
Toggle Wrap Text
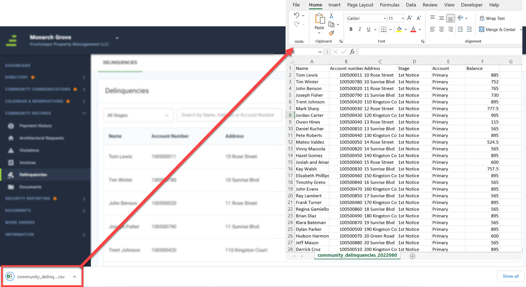click(x=492, y=18)
